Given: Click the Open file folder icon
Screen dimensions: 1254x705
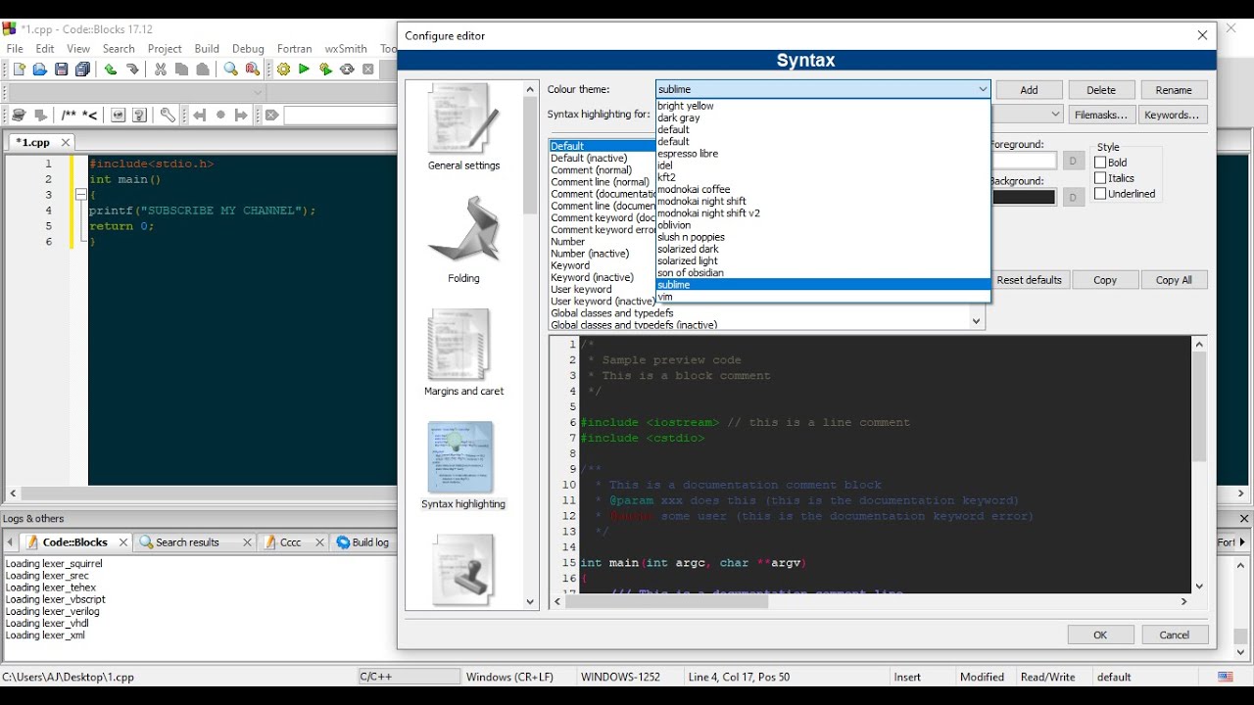Looking at the screenshot, I should click(40, 70).
